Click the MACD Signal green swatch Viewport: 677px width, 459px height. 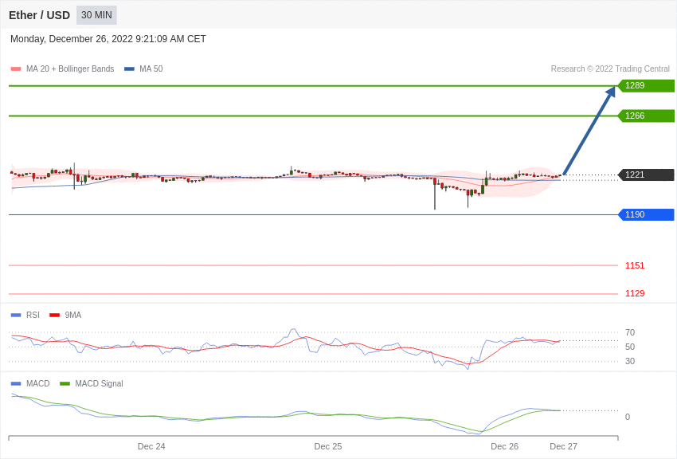pyautogui.click(x=65, y=383)
